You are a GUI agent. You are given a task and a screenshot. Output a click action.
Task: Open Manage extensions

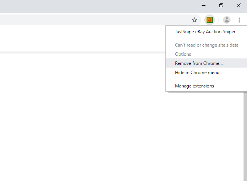pyautogui.click(x=194, y=86)
